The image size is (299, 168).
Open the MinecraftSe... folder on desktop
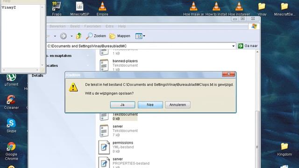pyautogui.click(x=285, y=8)
